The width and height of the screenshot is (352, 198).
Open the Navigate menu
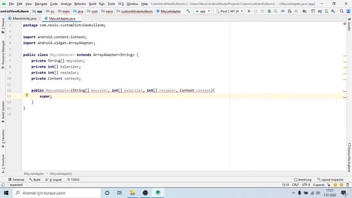click(41, 4)
